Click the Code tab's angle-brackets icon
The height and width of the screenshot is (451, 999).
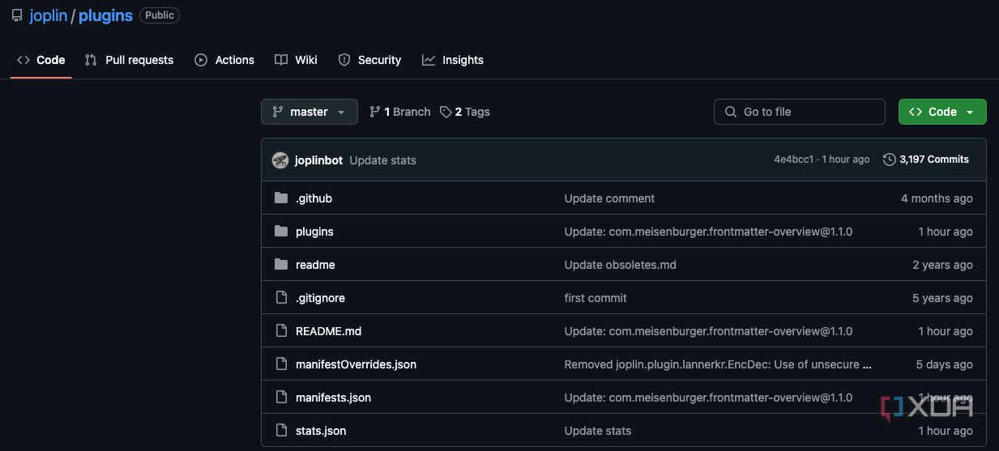point(23,60)
